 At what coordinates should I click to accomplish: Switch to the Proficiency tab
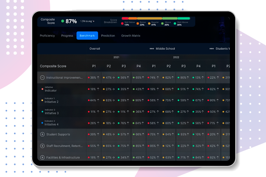pyautogui.click(x=47, y=36)
